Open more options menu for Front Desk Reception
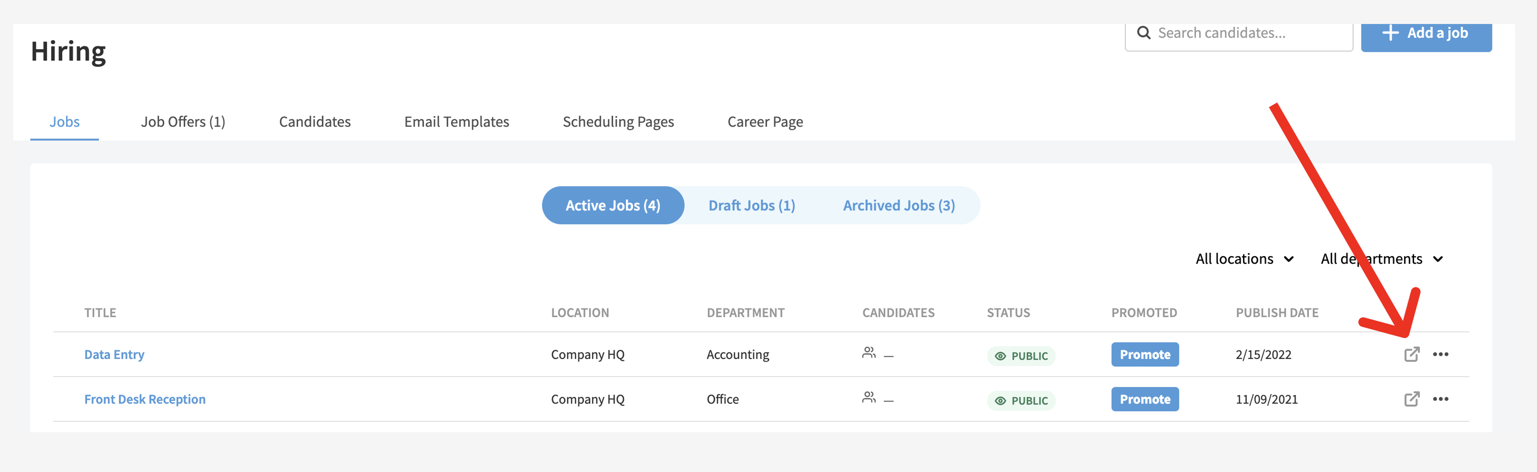This screenshot has width=1537, height=472. point(1441,399)
